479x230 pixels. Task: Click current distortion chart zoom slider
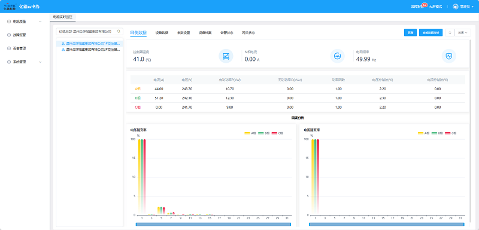387,224
